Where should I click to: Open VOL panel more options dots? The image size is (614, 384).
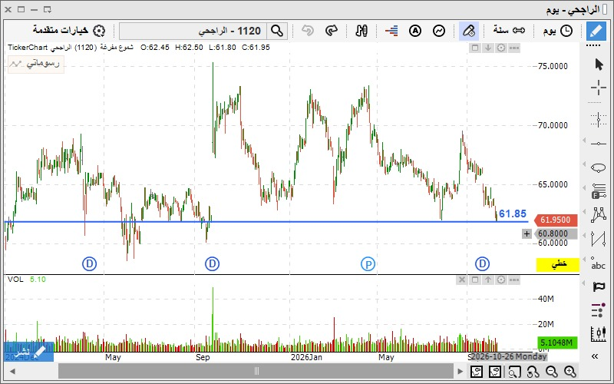point(514,280)
